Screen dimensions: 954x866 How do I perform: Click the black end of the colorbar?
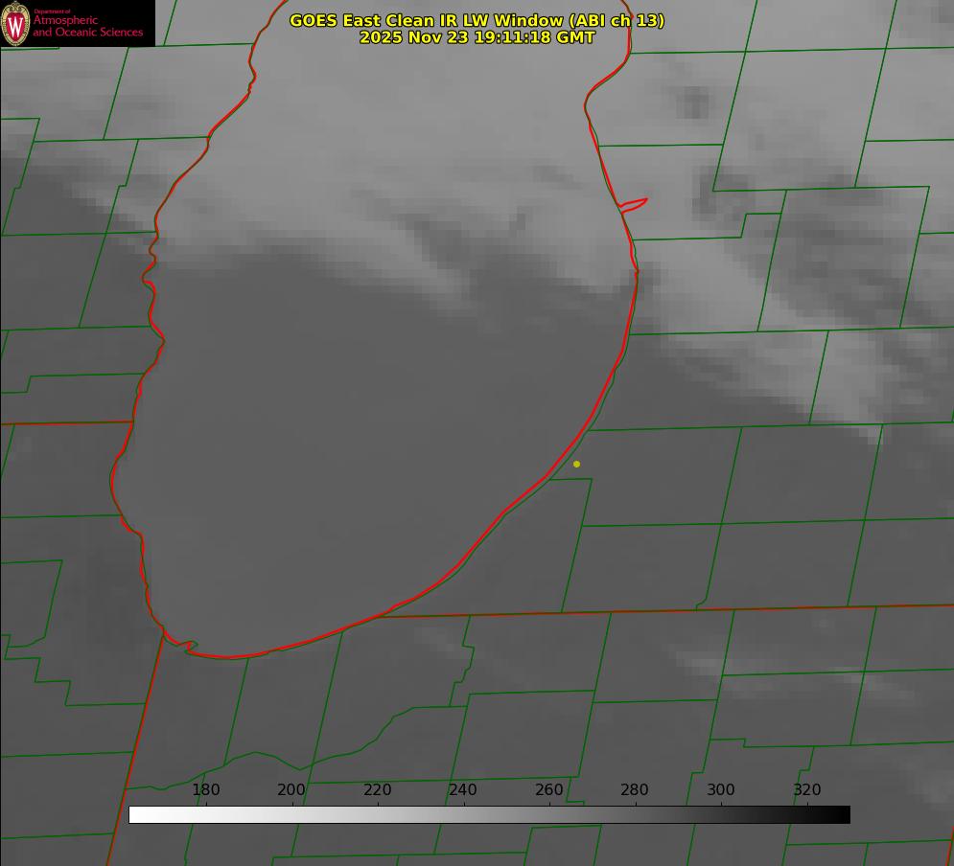[843, 814]
